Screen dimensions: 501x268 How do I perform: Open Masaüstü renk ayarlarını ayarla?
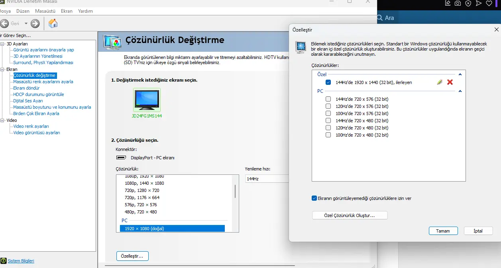(x=43, y=82)
